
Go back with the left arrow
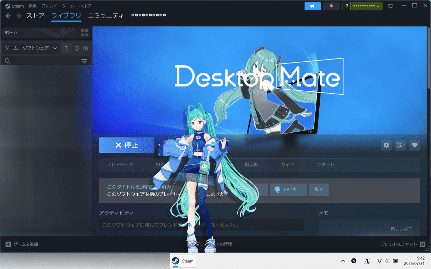tap(8, 16)
